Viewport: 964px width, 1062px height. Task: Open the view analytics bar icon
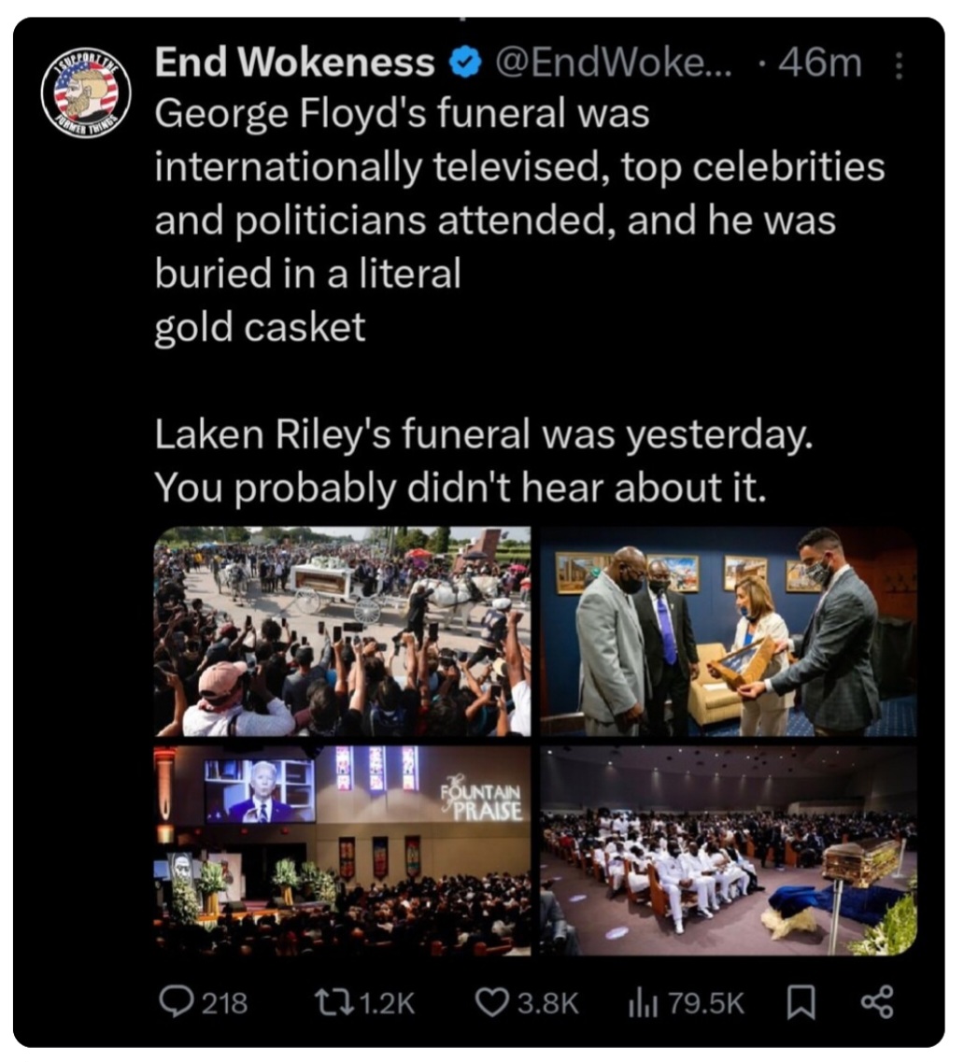644,1002
